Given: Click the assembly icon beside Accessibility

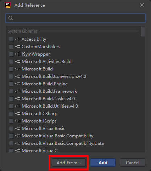Looking at the screenshot, I should coord(18,39).
